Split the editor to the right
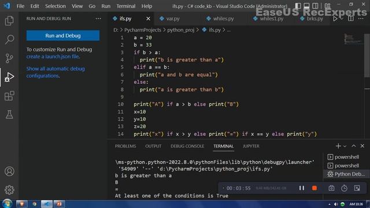 click(351, 18)
